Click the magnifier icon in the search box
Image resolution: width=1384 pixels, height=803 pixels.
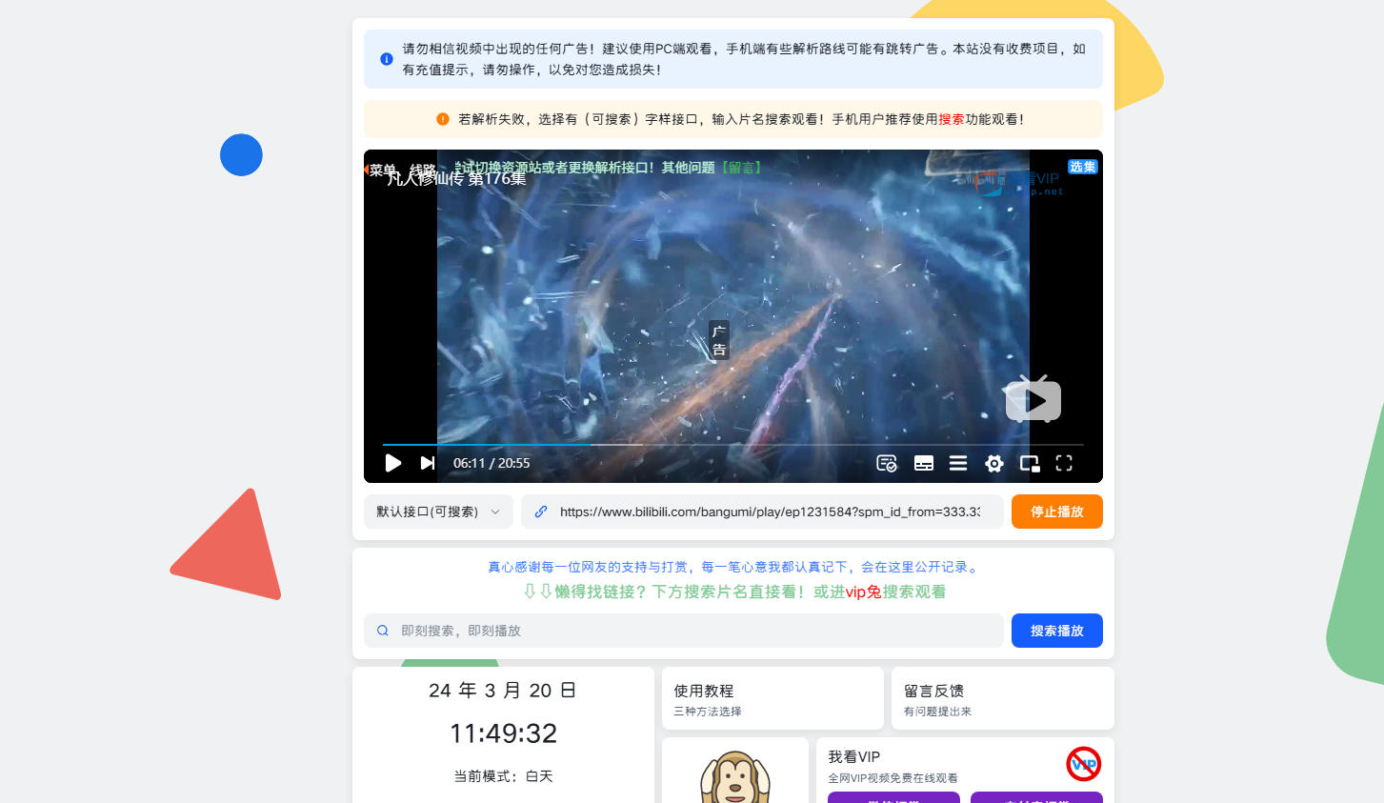[383, 630]
